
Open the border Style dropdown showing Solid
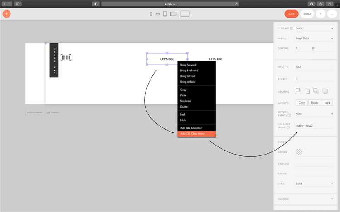314,184
